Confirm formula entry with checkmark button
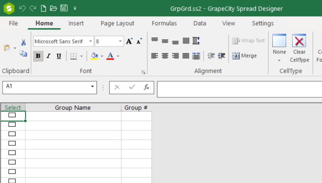 132,87
